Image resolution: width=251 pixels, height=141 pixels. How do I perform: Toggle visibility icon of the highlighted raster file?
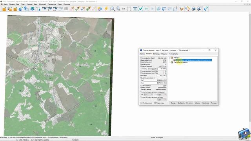pyautogui.click(x=175, y=60)
